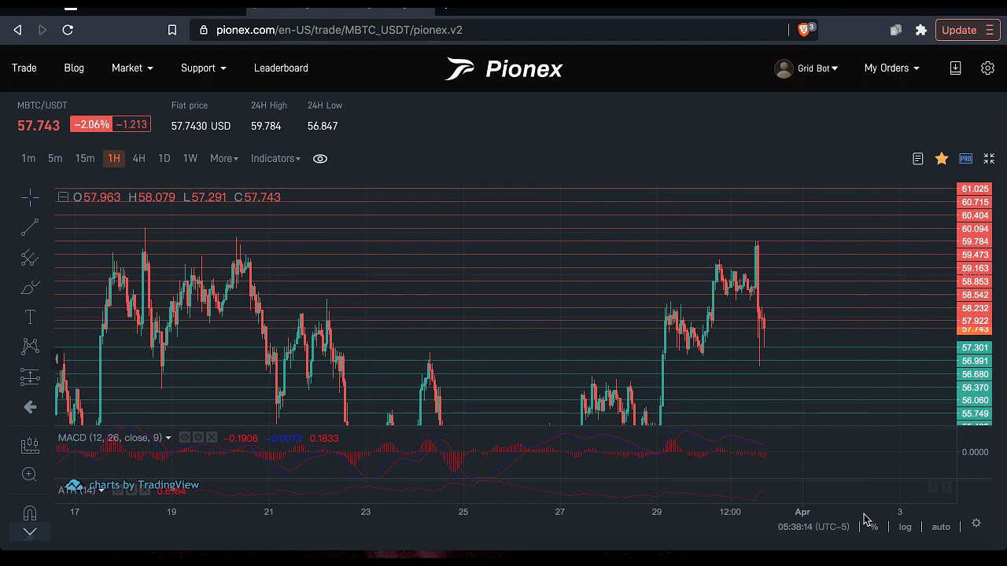
Task: Toggle chart visibility eye icon
Action: pyautogui.click(x=320, y=159)
